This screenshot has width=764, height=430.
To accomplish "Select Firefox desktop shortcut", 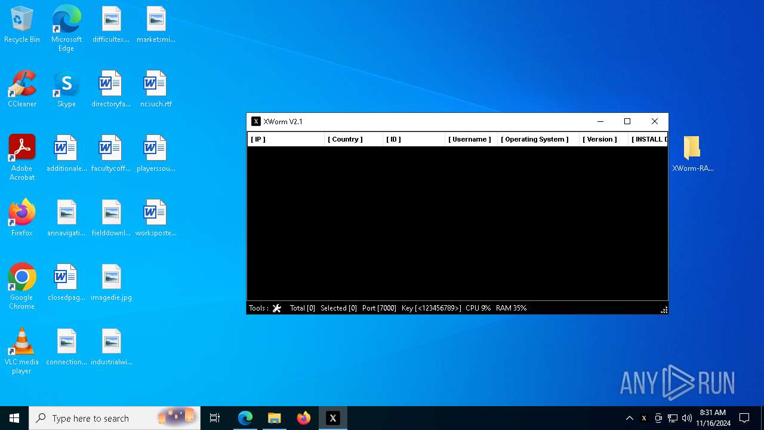I will tap(22, 218).
